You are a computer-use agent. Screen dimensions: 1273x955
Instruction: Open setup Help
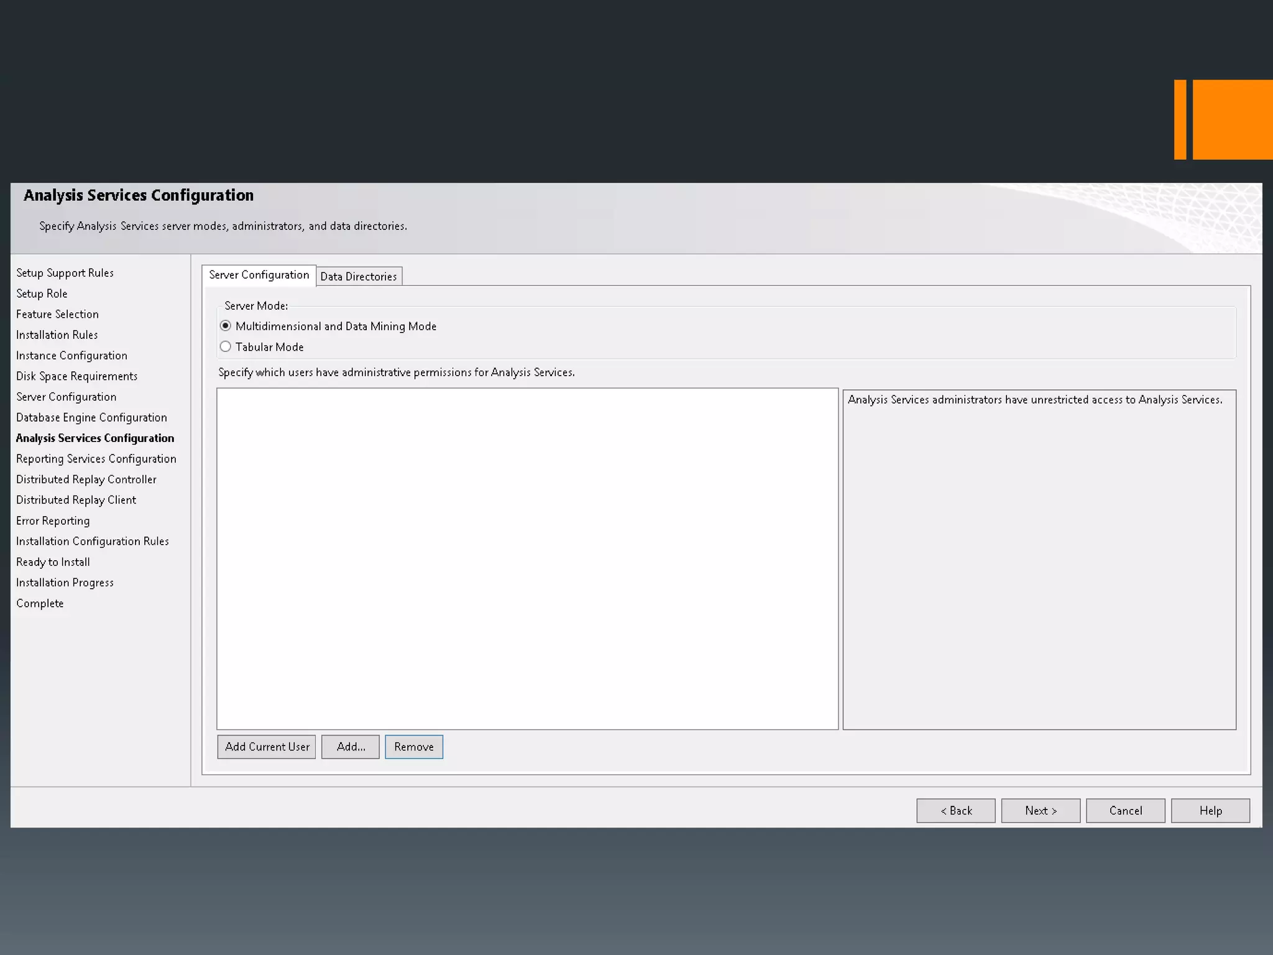(1210, 811)
